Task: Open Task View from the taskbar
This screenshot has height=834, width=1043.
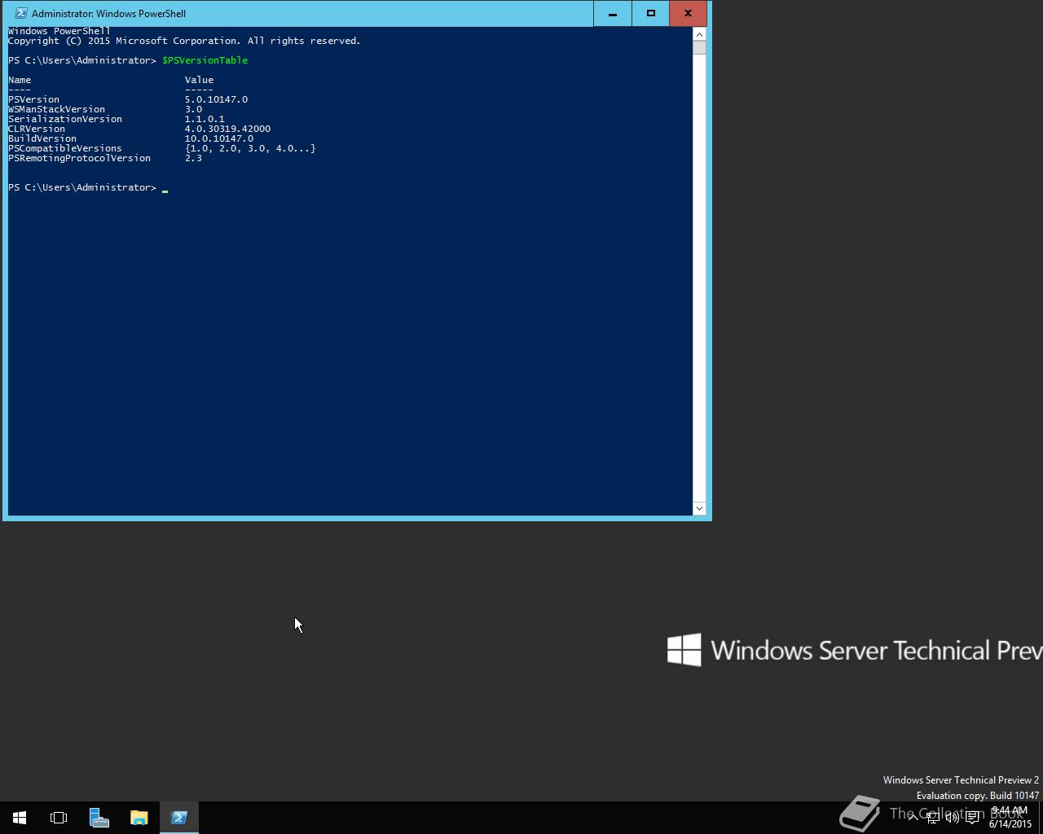Action: coord(59,818)
